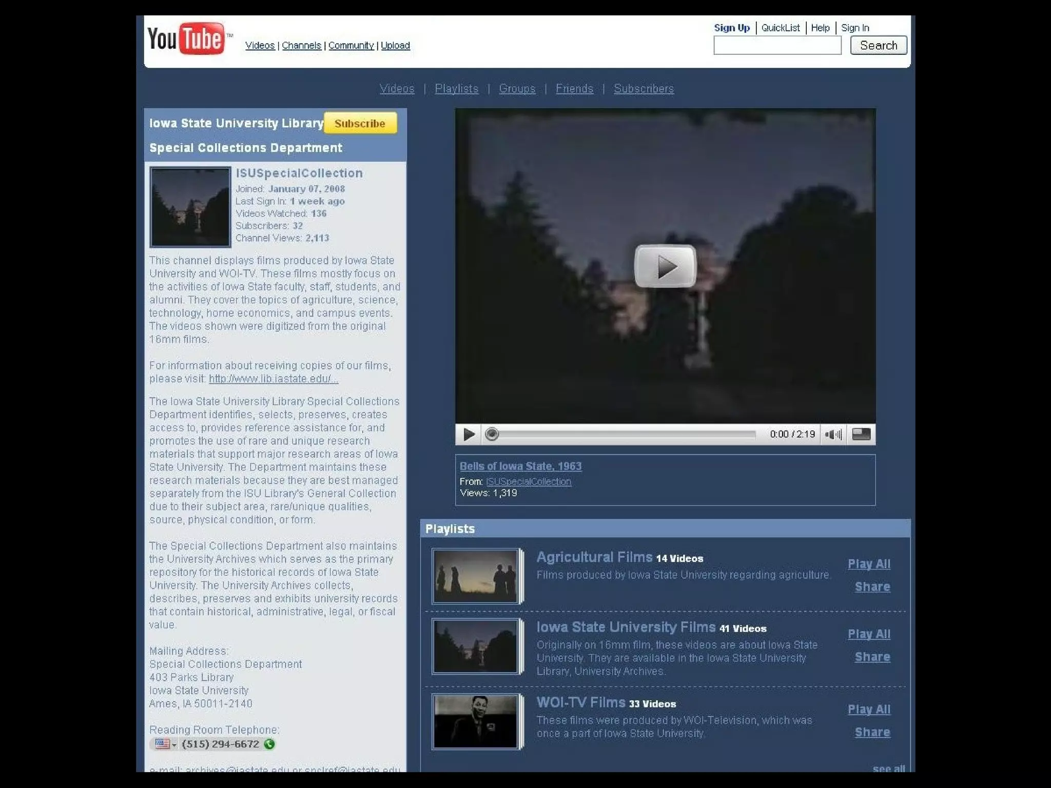Click the Upload link in header

coord(395,46)
